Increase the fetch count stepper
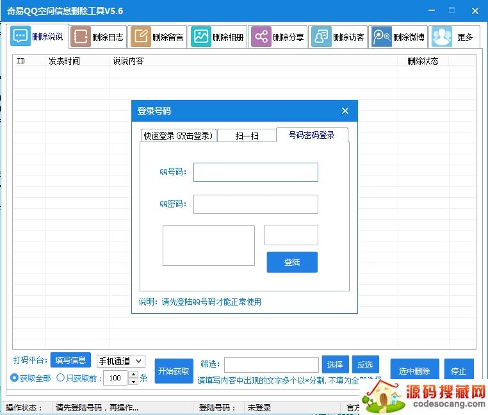The image size is (488, 415). point(133,374)
